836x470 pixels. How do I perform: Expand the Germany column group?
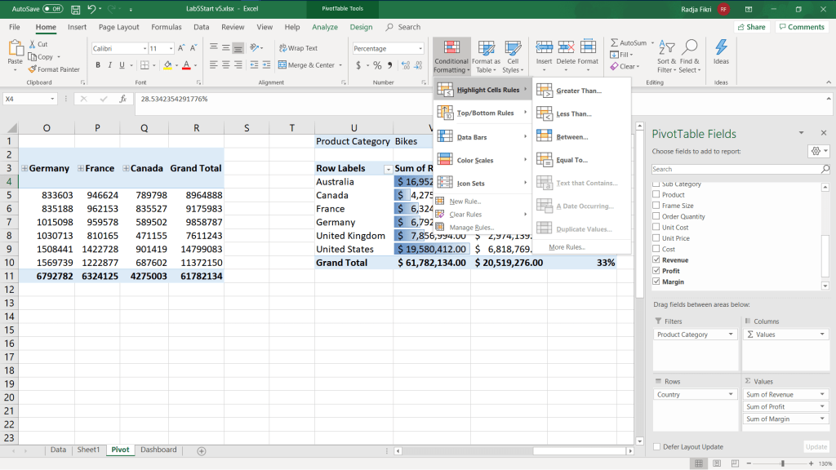pos(24,168)
